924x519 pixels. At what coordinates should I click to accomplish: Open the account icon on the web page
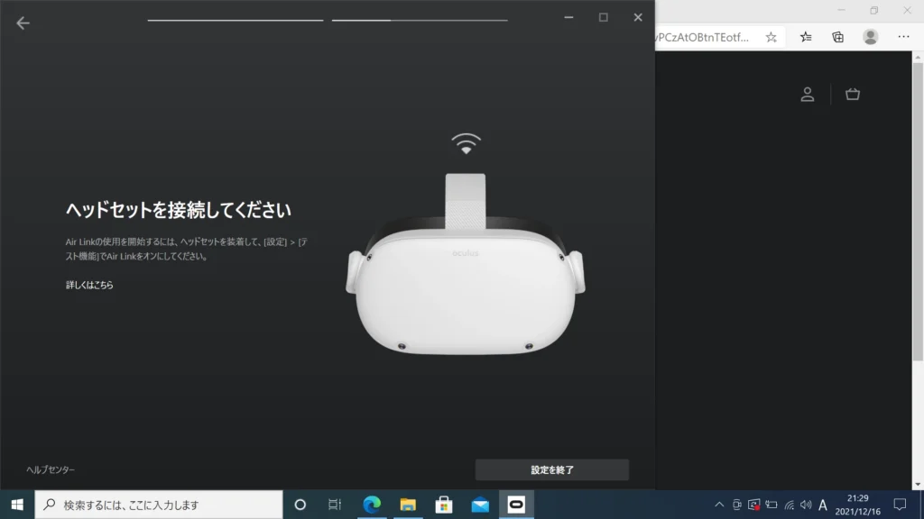(x=808, y=94)
